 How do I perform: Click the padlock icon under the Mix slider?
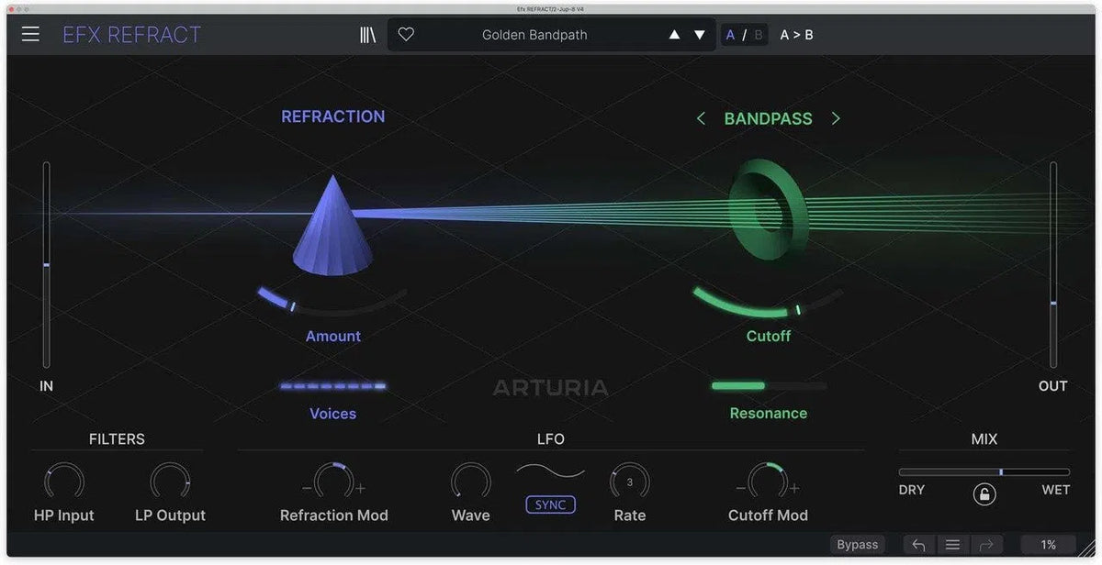coord(984,493)
